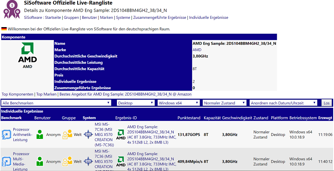Open the Top Komponenten link
The height and width of the screenshot is (171, 334).
17,94
